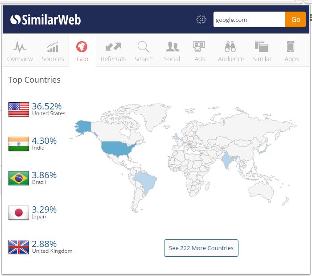Show Similar sites tab
The height and width of the screenshot is (276, 312).
pyautogui.click(x=262, y=51)
